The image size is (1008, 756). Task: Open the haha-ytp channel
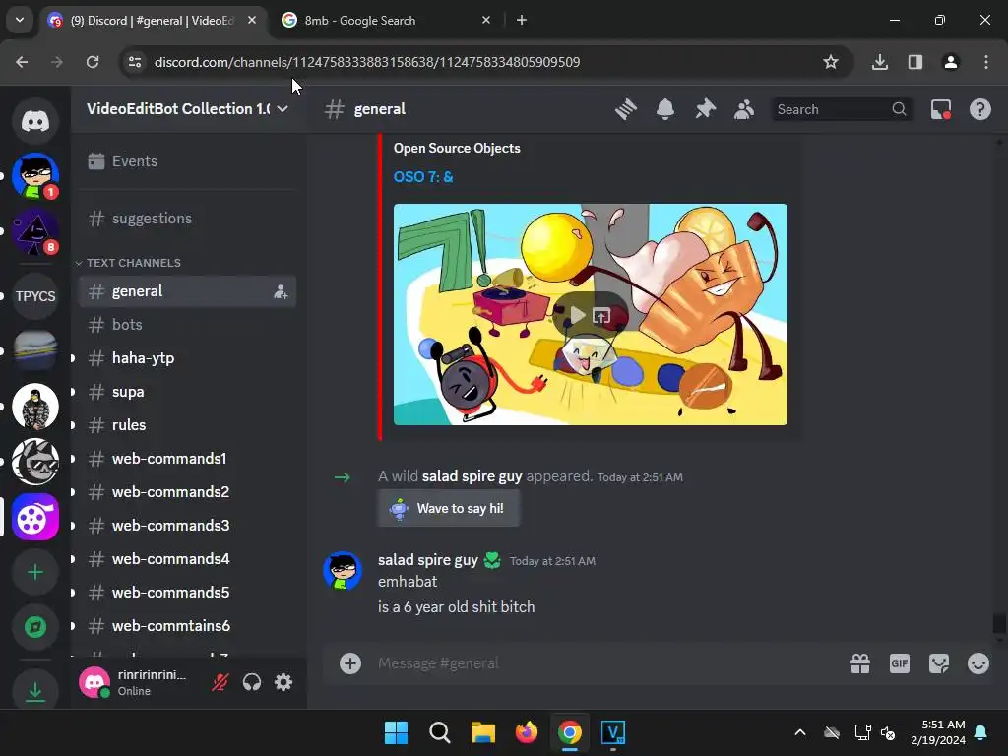click(x=187, y=358)
